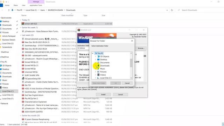The width and height of the screenshot is (224, 126).
Task: Open Music in Explorer sidebar
Action: click(x=5, y=80)
